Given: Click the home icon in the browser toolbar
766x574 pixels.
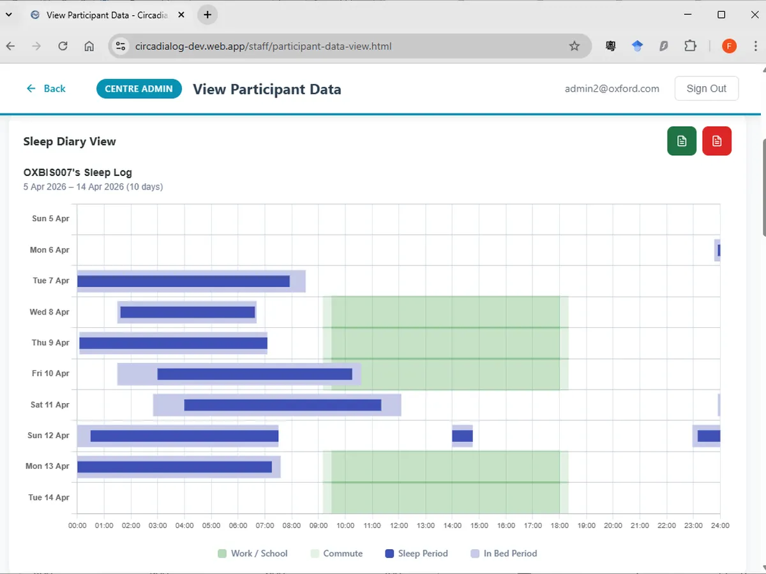Looking at the screenshot, I should (x=89, y=46).
